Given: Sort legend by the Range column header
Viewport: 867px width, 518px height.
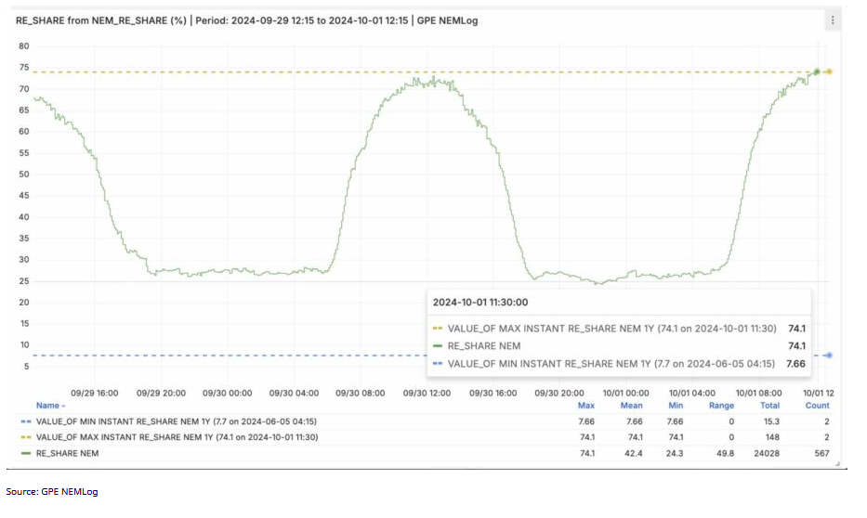Looking at the screenshot, I should tap(721, 406).
